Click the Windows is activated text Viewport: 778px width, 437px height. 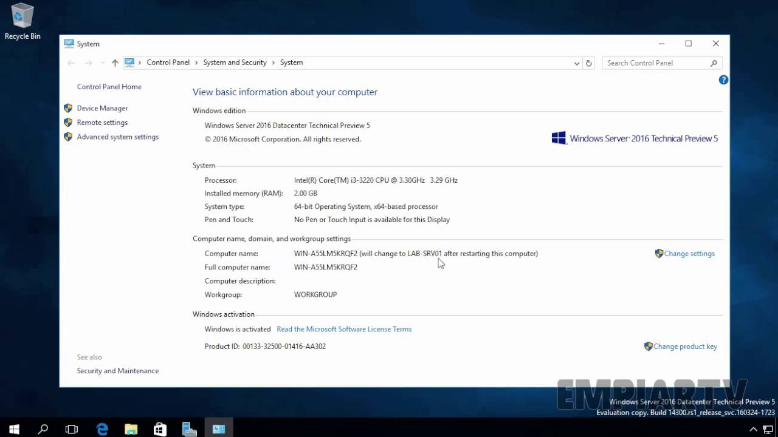click(x=238, y=329)
